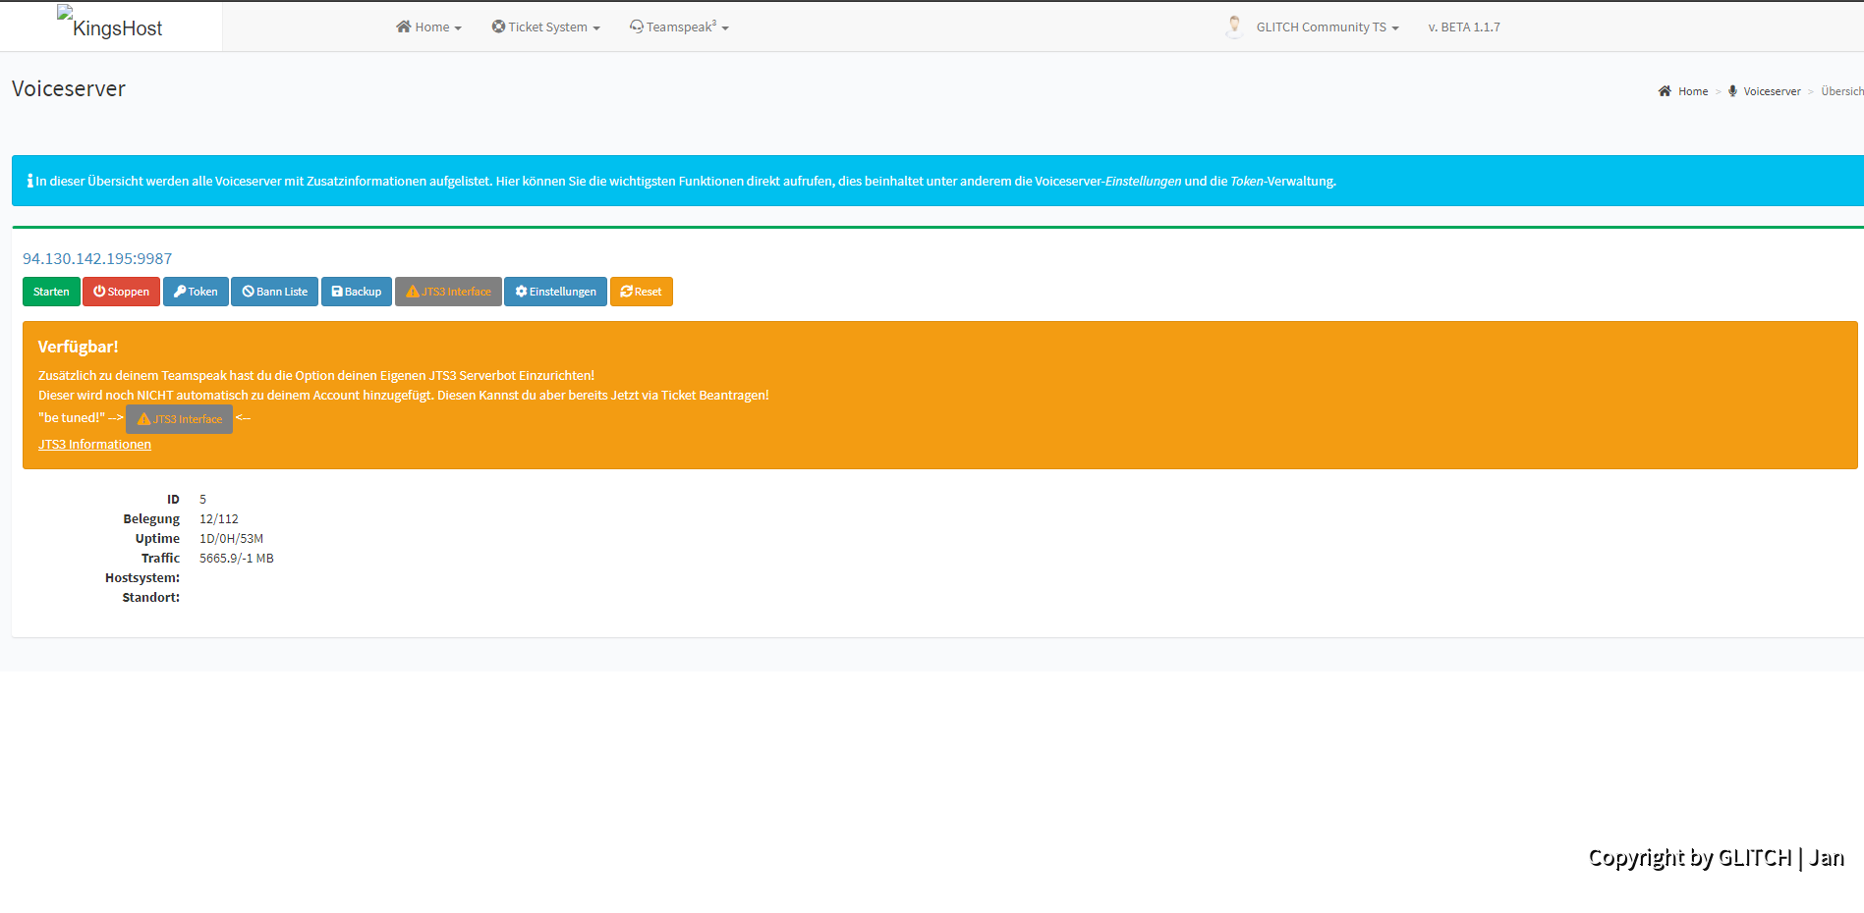The height and width of the screenshot is (913, 1864).
Task: Expand the Home dropdown menu
Action: [428, 27]
